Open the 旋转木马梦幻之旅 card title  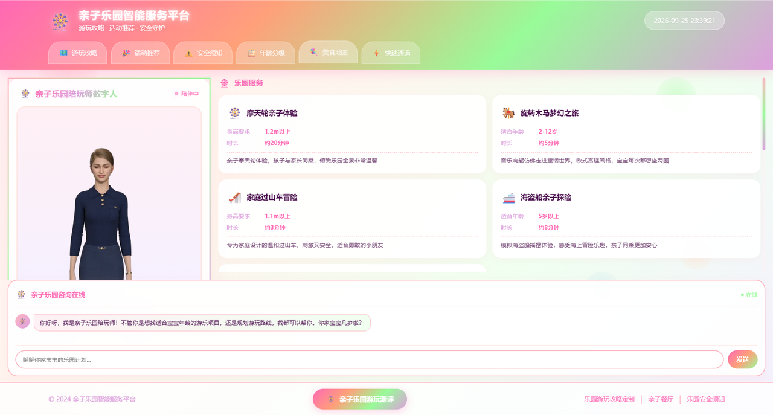click(x=550, y=113)
